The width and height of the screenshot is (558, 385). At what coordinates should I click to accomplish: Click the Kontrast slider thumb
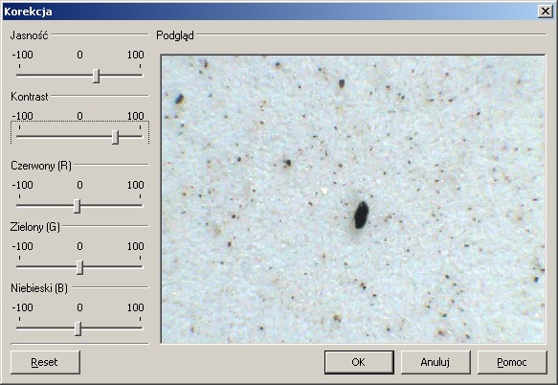point(115,137)
